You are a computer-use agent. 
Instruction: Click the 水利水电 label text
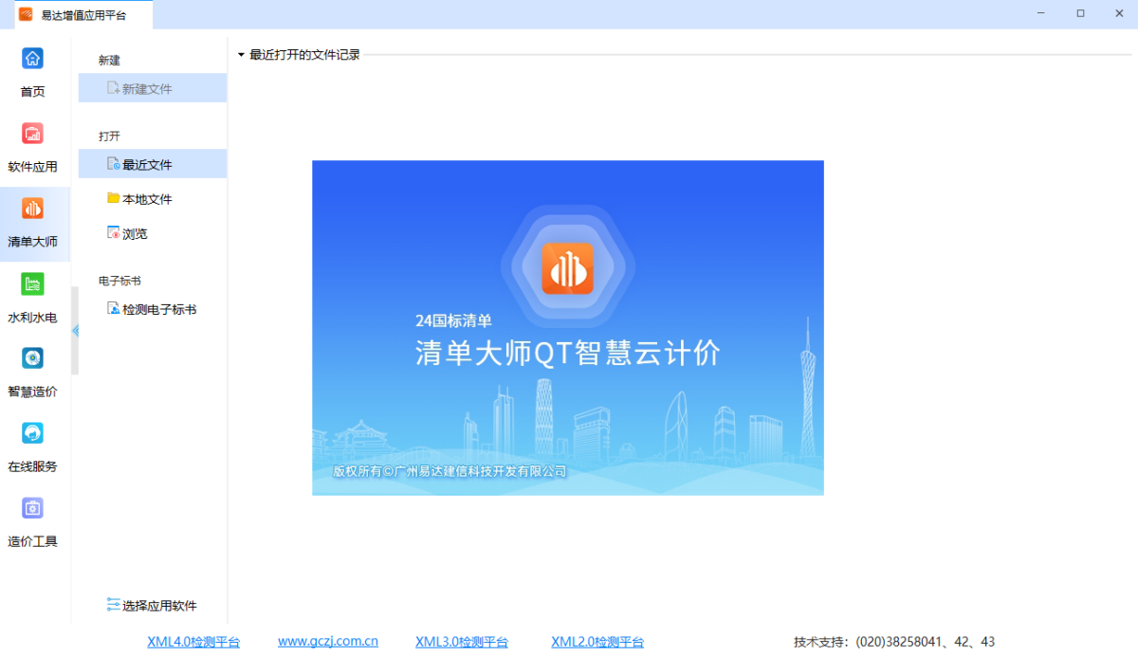(x=32, y=318)
